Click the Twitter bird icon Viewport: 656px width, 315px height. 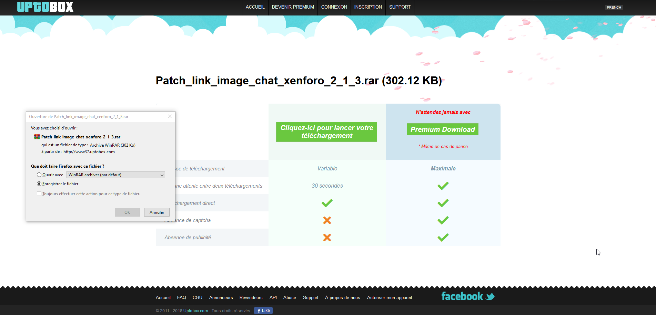tap(490, 297)
